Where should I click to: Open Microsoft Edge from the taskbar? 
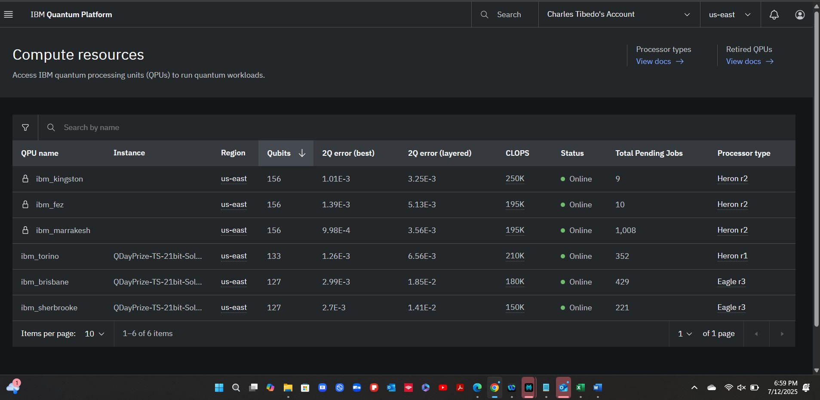(x=477, y=388)
